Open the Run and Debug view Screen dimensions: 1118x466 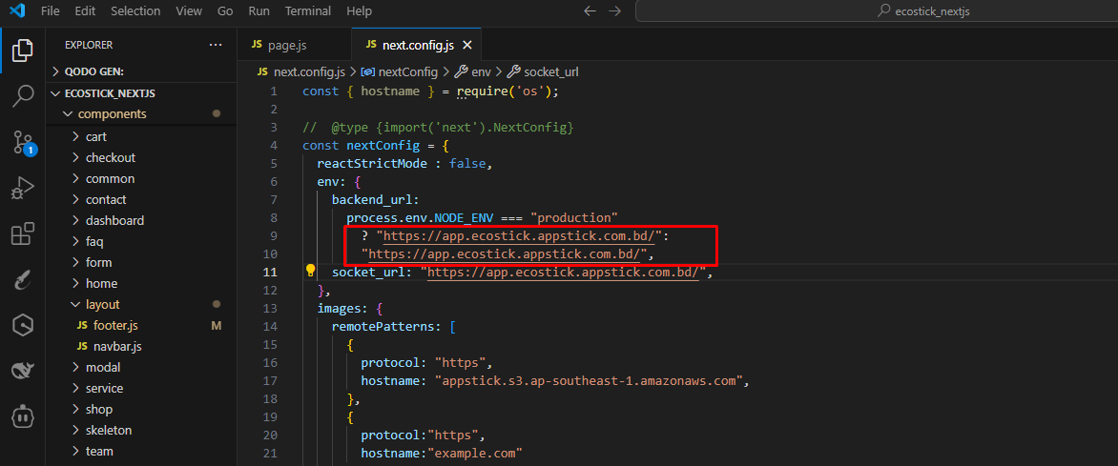coord(23,188)
